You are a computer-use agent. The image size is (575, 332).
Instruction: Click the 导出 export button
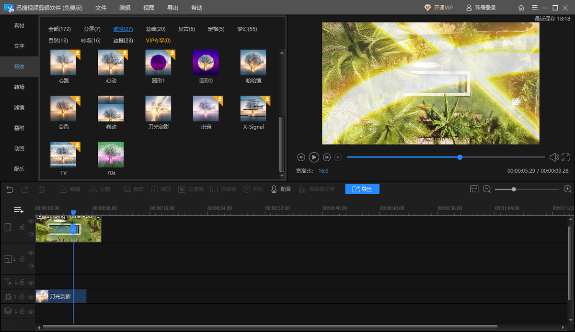362,189
